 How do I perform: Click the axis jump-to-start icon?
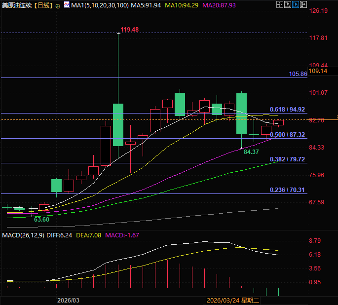287,4
